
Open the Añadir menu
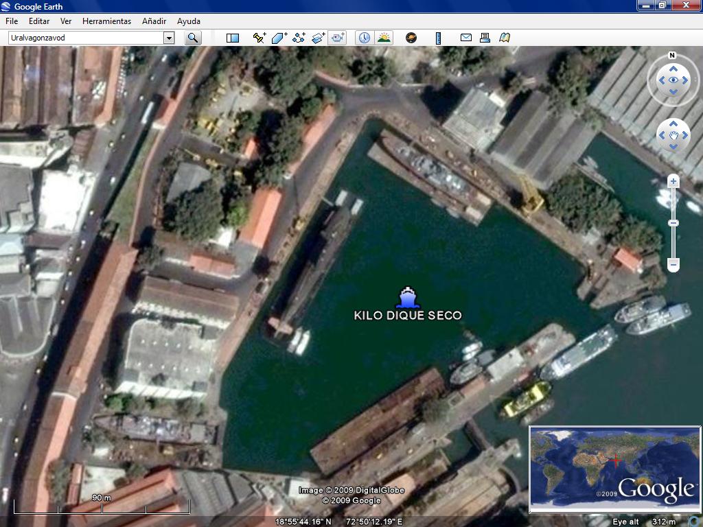(x=154, y=21)
